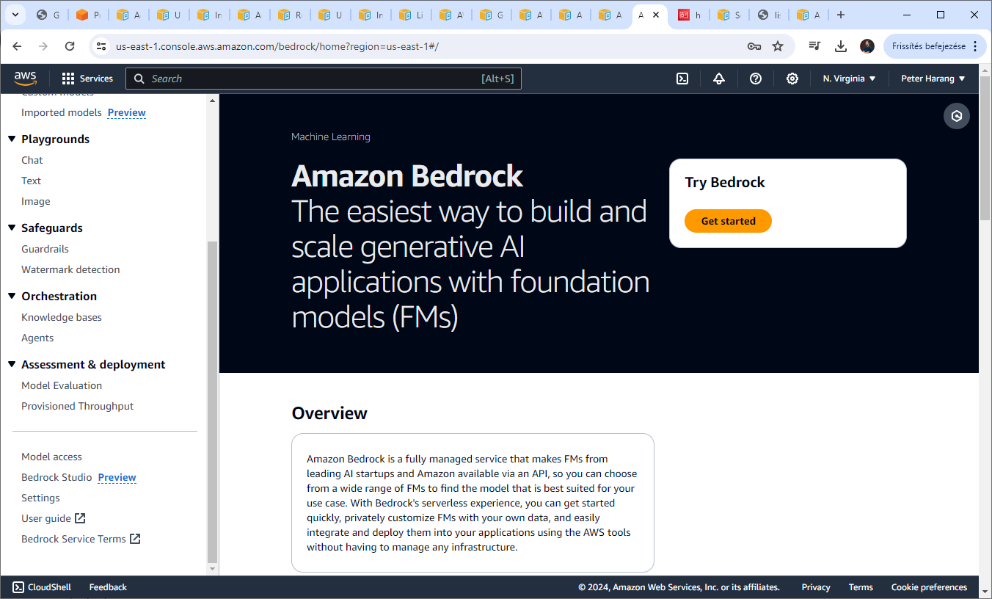Open the N. Virginia region dropdown
Viewport: 992px width, 599px height.
point(850,79)
